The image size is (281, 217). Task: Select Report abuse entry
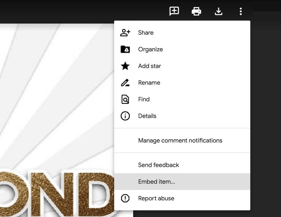coord(182,198)
